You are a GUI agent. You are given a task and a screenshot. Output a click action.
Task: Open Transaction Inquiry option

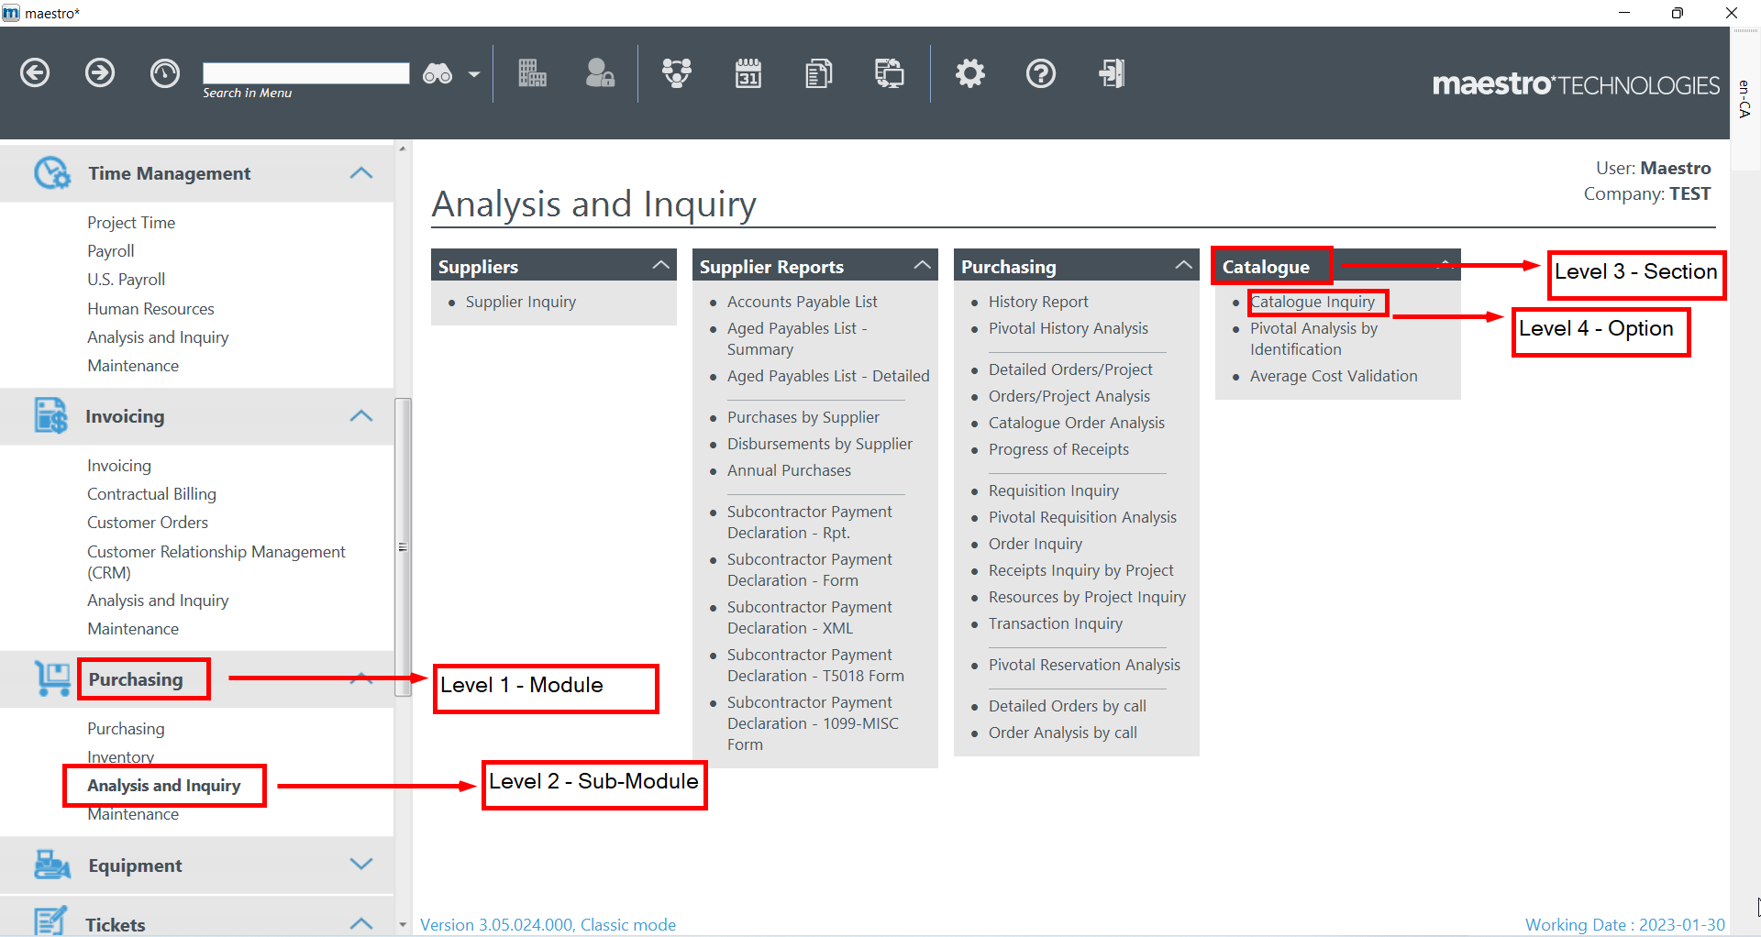(1056, 623)
